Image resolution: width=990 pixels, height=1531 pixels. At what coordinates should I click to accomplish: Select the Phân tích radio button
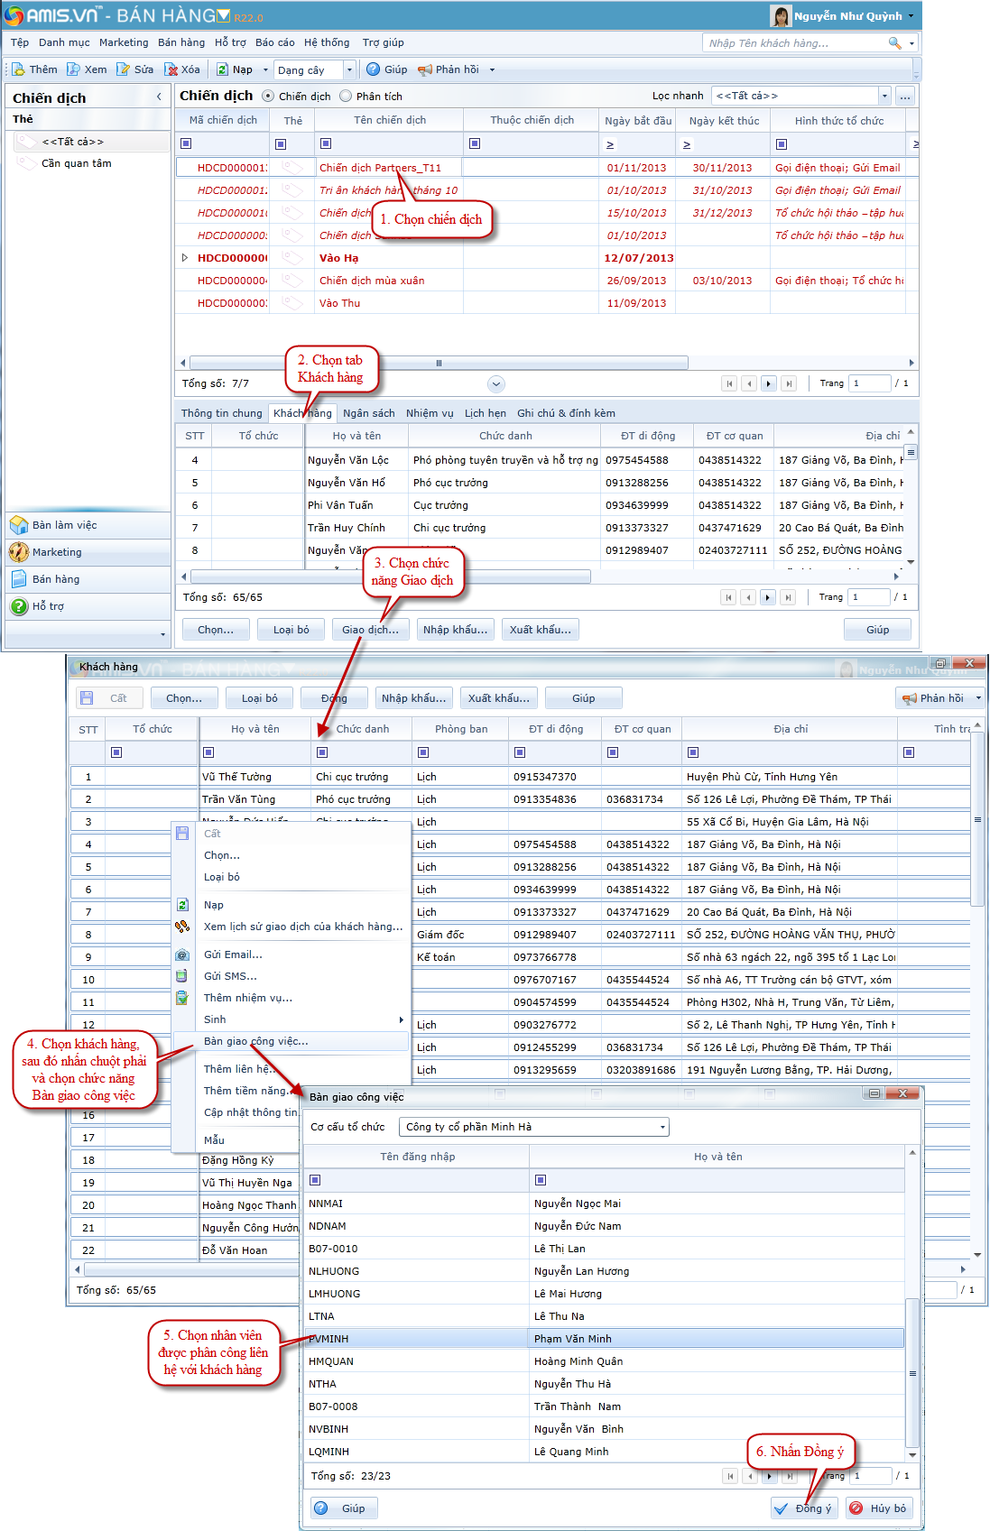click(346, 97)
